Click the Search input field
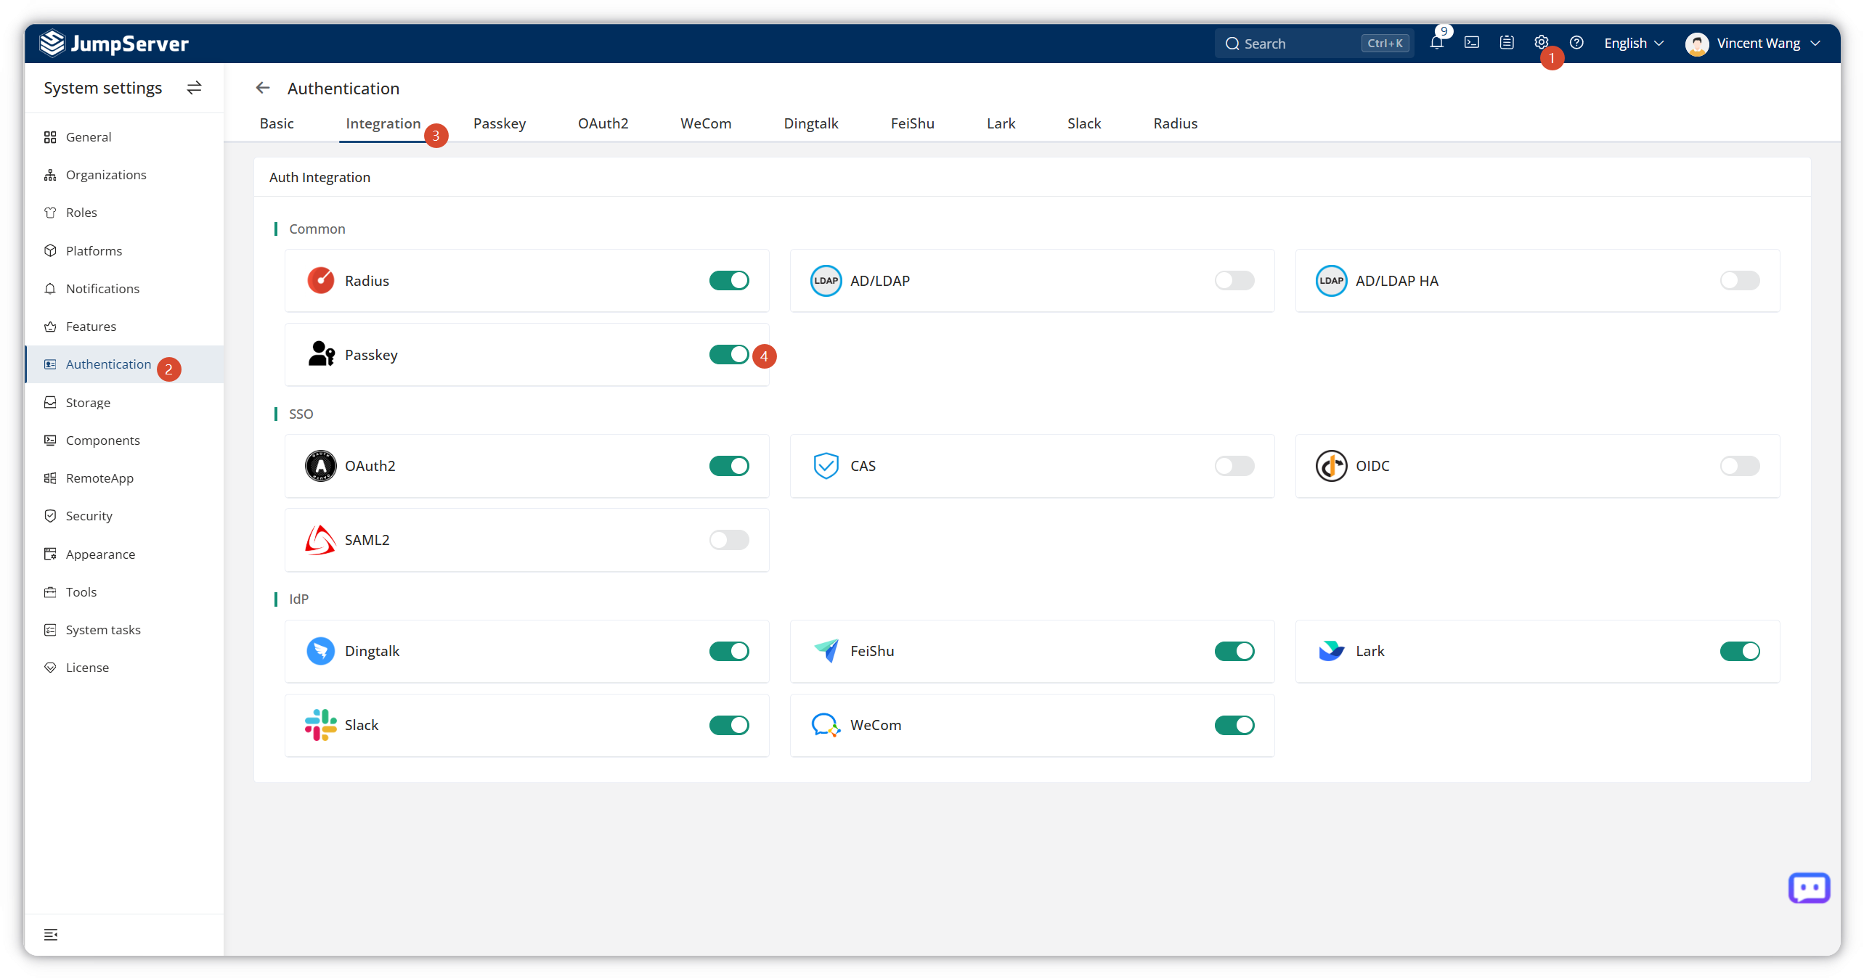Viewport: 1864px width, 979px height. pos(1314,44)
